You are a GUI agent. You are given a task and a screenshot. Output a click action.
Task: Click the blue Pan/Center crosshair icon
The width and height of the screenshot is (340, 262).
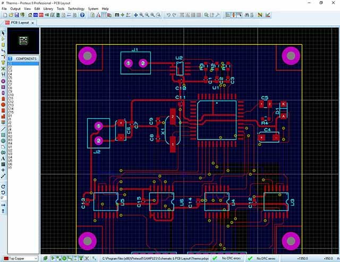click(x=136, y=15)
